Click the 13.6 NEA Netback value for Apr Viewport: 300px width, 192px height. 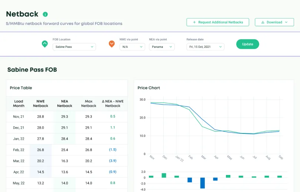pos(65,172)
